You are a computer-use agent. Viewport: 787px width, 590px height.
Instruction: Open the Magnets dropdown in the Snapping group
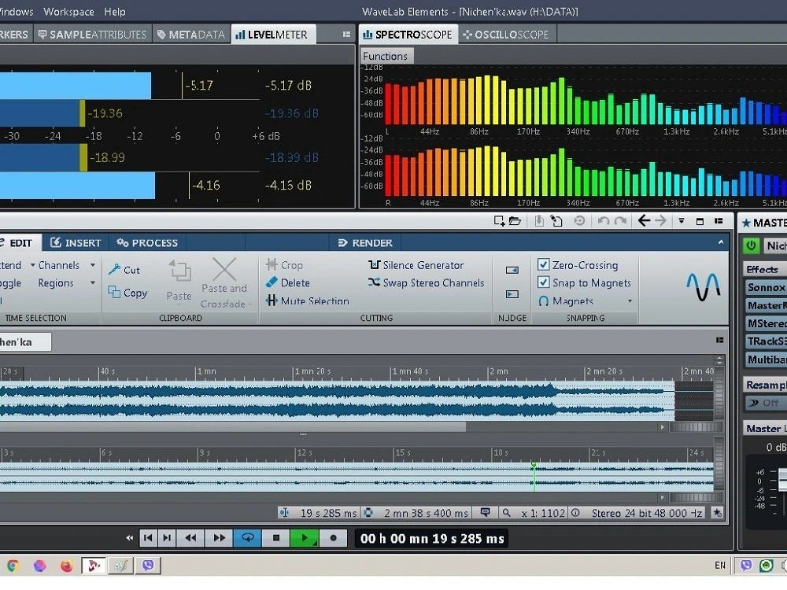point(629,301)
